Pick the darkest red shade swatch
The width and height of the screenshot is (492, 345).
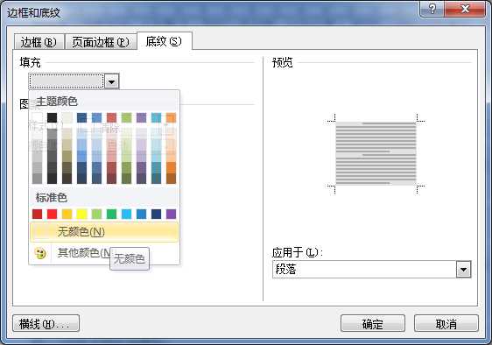click(111, 179)
